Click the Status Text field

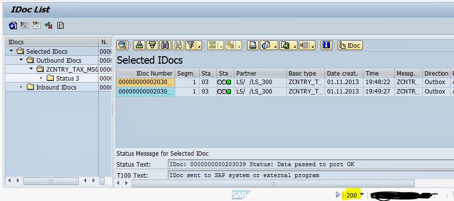(x=311, y=165)
